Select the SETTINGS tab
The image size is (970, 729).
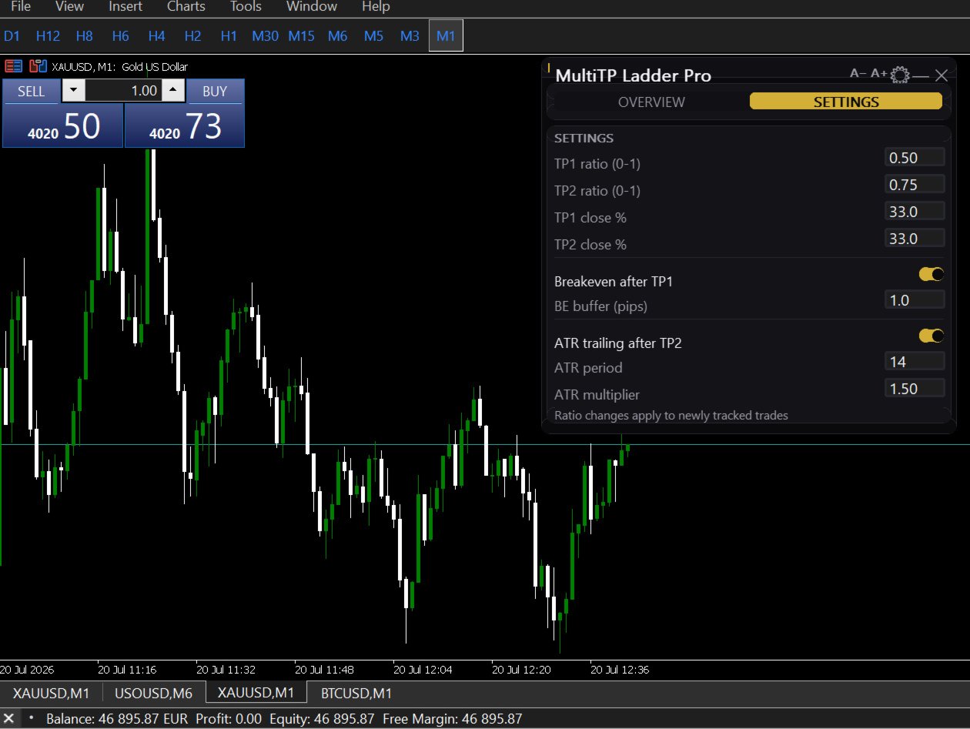(846, 102)
